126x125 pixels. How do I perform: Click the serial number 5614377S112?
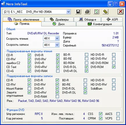tap(110, 45)
